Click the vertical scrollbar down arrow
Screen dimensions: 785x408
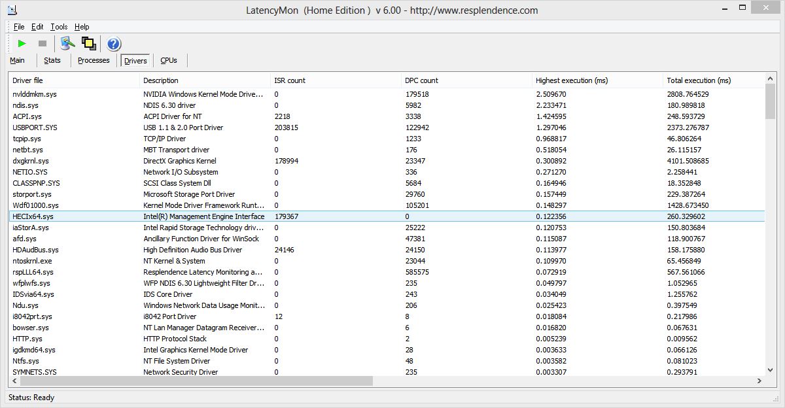tap(769, 370)
